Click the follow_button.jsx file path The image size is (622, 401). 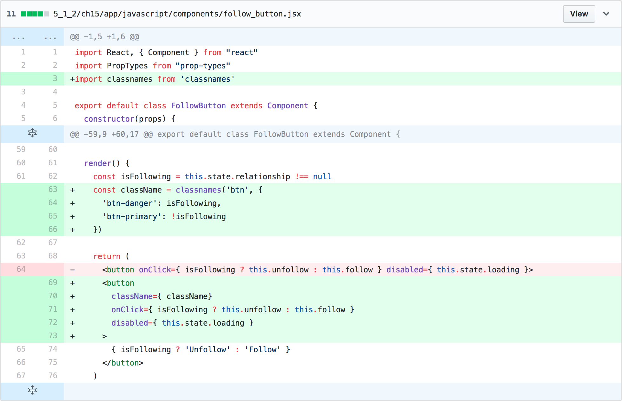pos(177,14)
